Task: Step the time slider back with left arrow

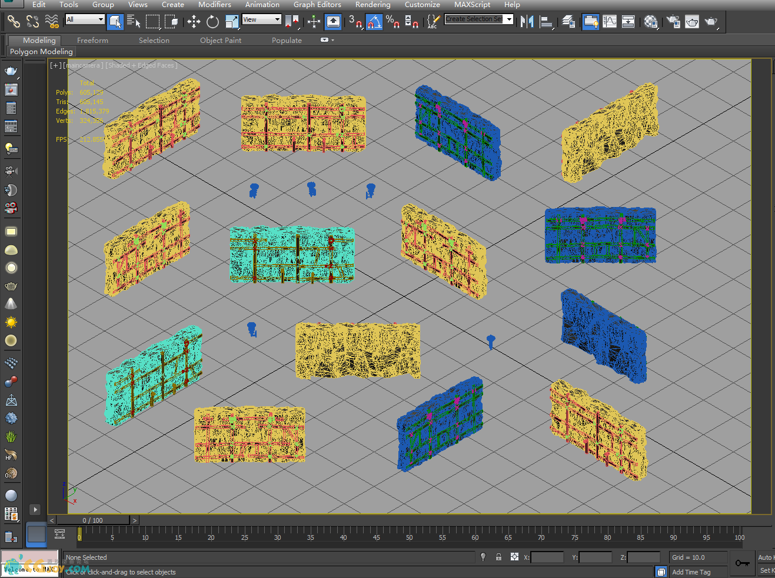Action: [52, 520]
